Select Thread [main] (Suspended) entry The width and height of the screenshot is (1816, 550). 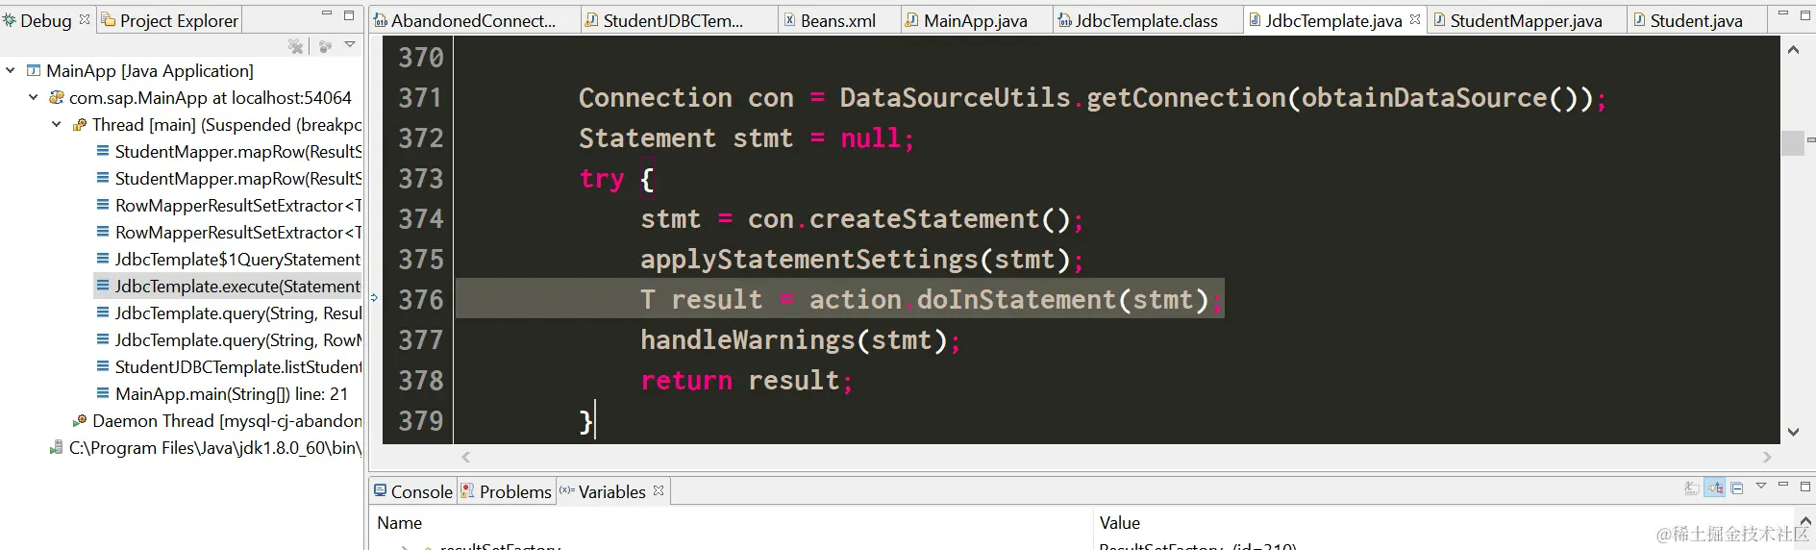(217, 124)
